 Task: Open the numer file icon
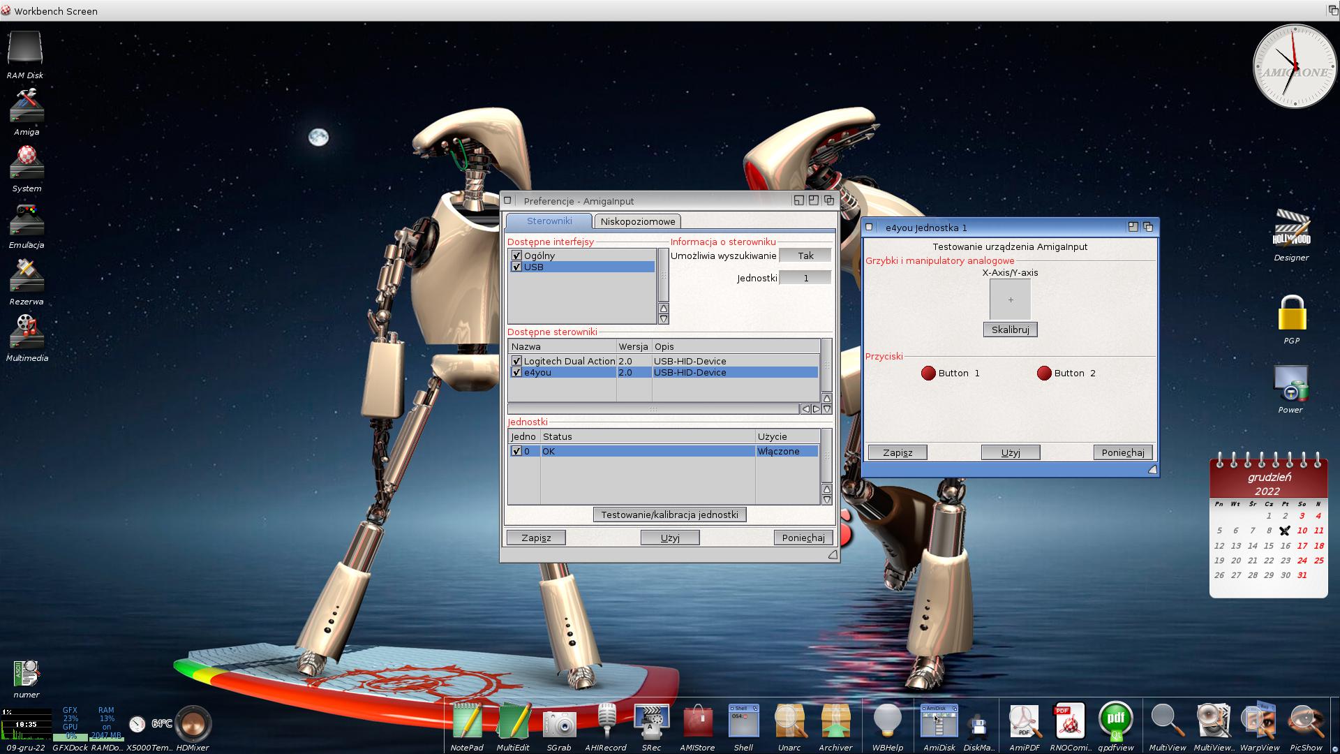[x=27, y=674]
